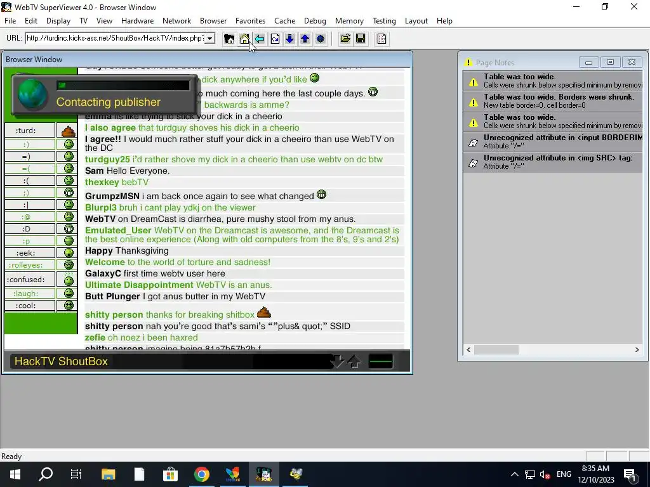
Task: Click the Page Notes horizontal scrollbar thumb
Action: (x=496, y=350)
